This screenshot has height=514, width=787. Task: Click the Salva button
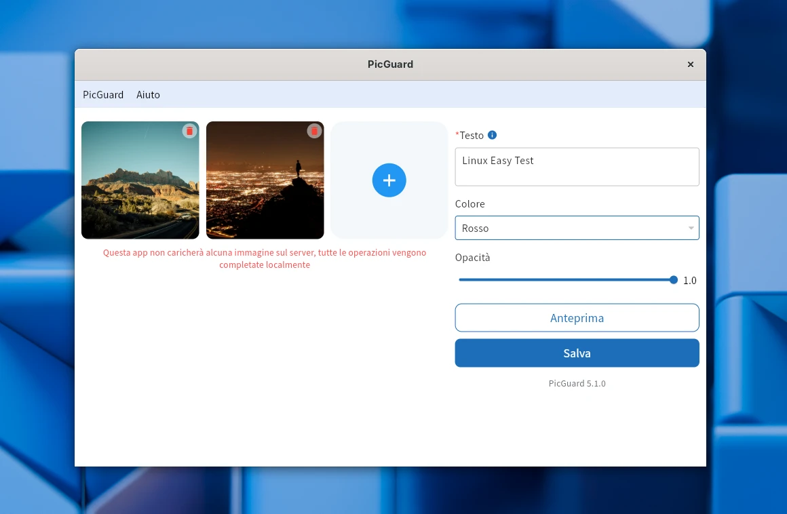click(577, 353)
